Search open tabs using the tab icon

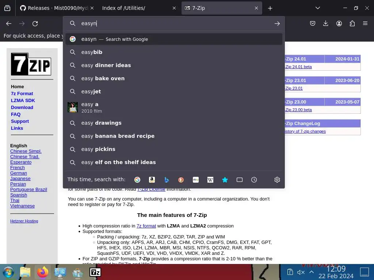tap(240, 180)
